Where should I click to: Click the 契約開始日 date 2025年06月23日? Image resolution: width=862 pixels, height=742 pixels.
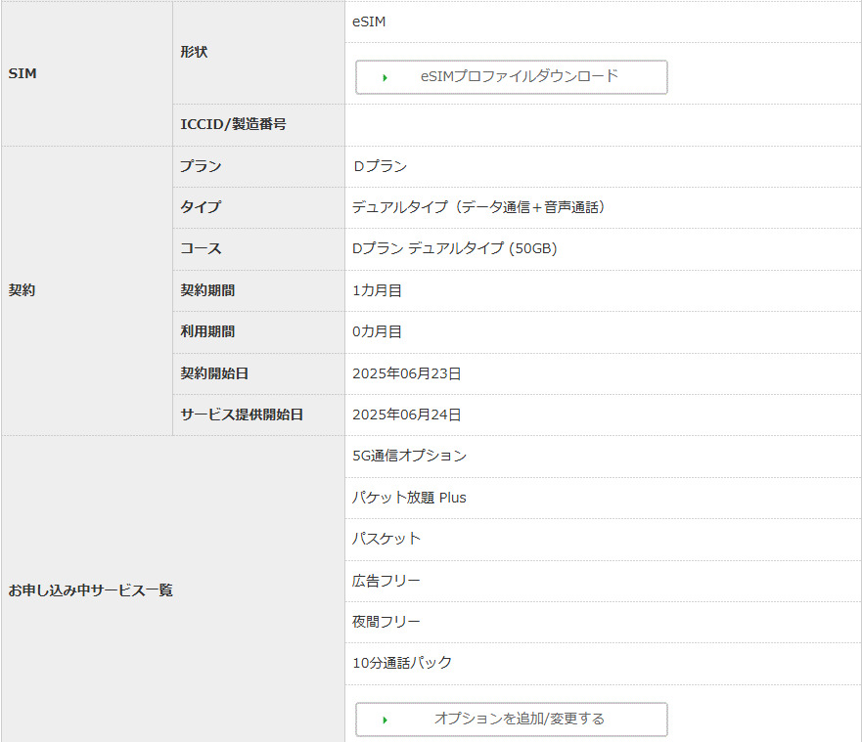pyautogui.click(x=406, y=373)
